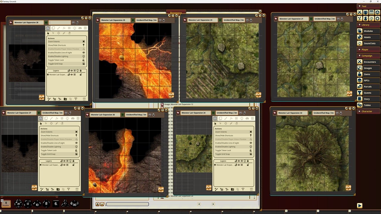
Task: Expand the Player sidebar section
Action: pyautogui.click(x=368, y=49)
